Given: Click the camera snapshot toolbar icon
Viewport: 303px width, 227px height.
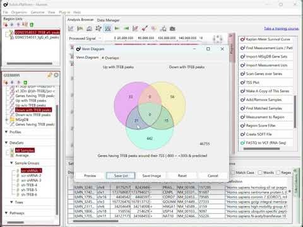Looking at the screenshot, I should [172, 28].
